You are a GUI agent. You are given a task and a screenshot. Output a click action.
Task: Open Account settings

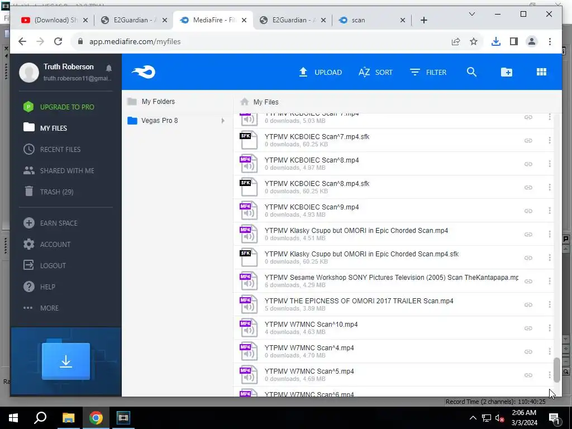tap(47, 244)
